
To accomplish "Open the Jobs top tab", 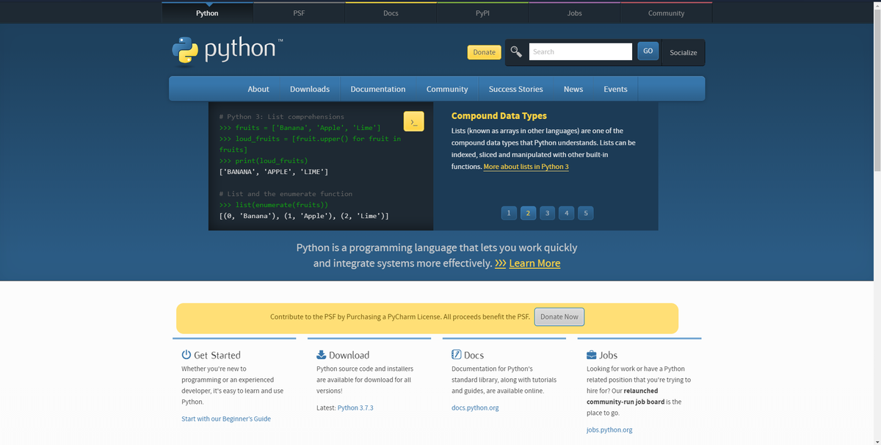I will point(574,12).
